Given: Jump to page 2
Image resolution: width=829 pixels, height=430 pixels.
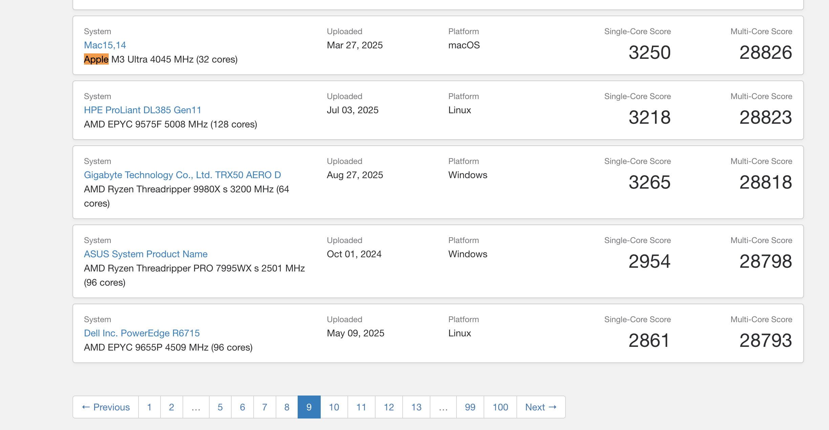Looking at the screenshot, I should click(x=172, y=407).
